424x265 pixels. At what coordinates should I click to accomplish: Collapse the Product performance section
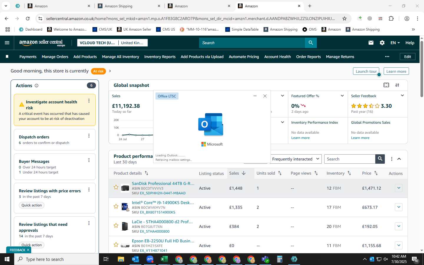point(399,159)
